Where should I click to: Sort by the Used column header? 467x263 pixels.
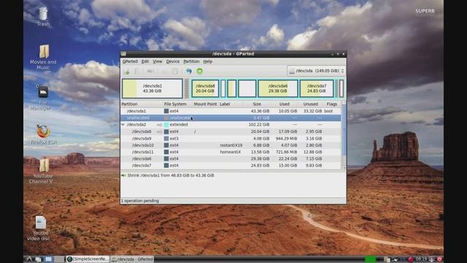[284, 104]
